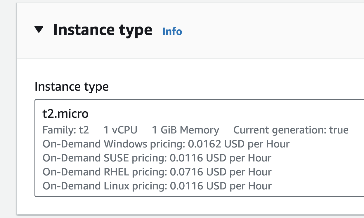The height and width of the screenshot is (218, 364).
Task: Click the On-Demand SUSE pricing line
Action: pyautogui.click(x=157, y=158)
